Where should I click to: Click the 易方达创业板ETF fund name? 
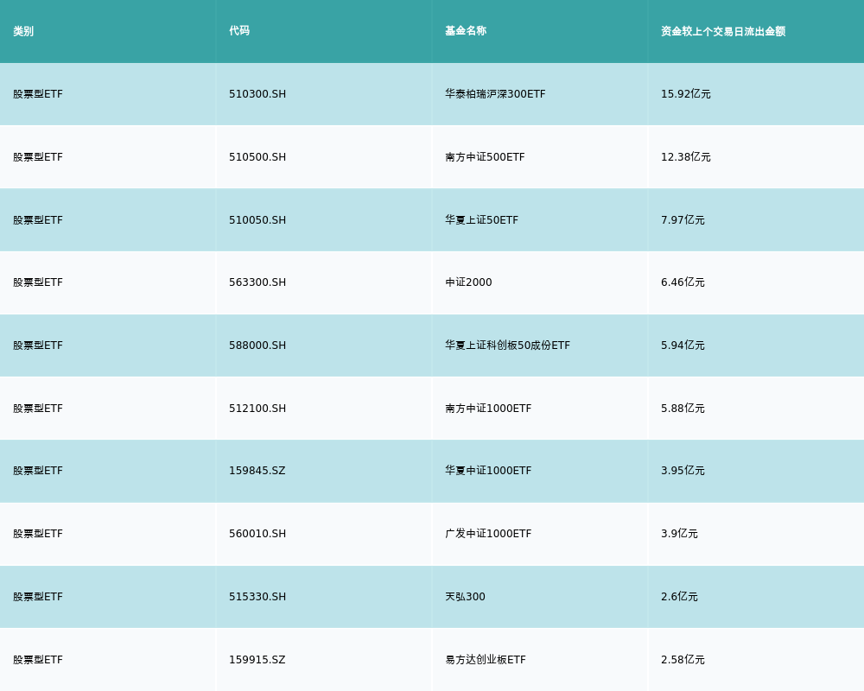pos(485,660)
